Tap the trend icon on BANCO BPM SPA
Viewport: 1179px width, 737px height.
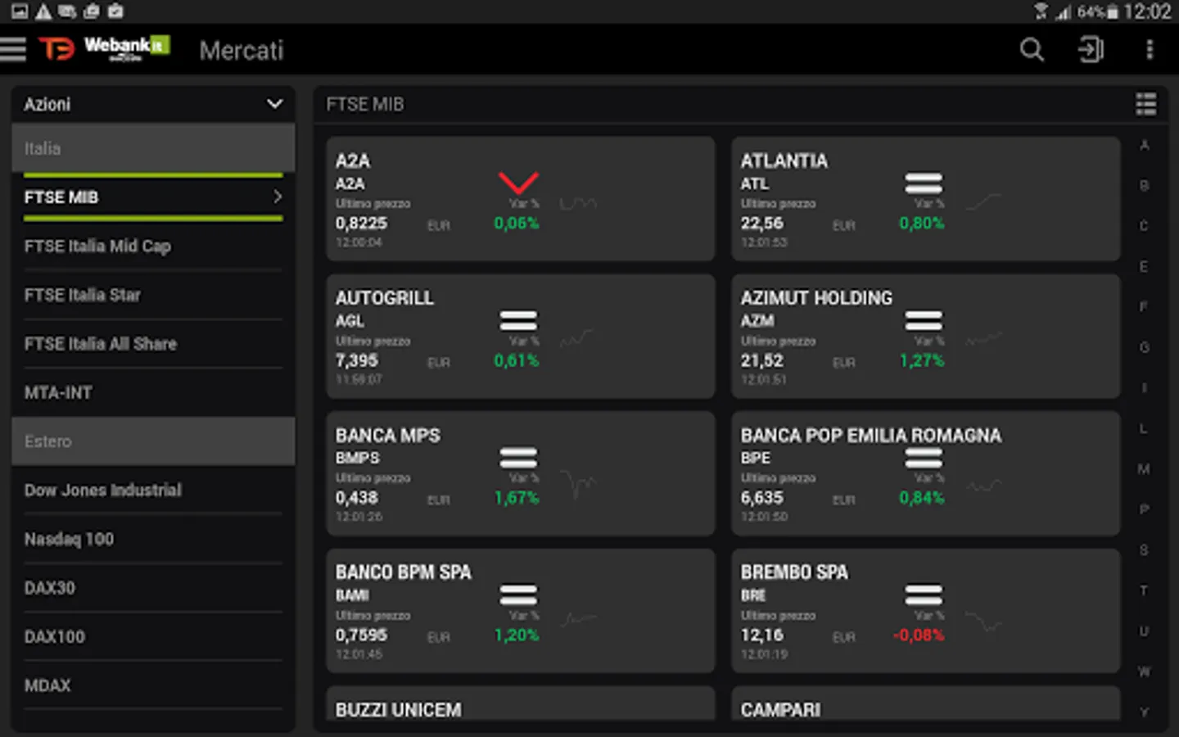(x=518, y=595)
